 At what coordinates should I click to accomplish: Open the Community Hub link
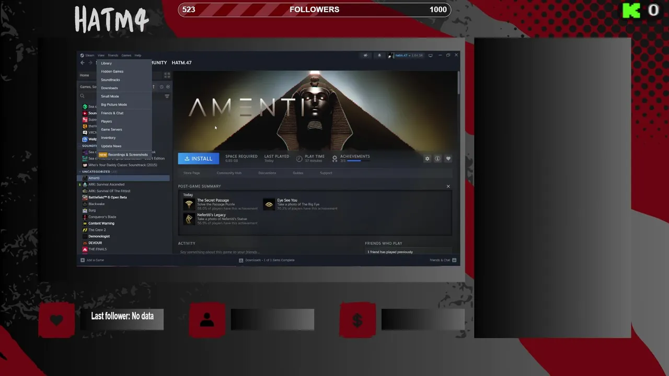tap(229, 173)
